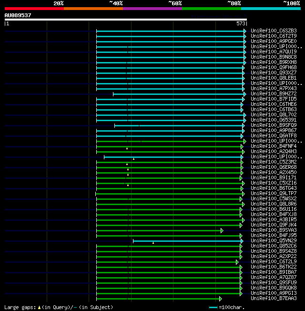This screenshot has width=305, height=311.
Task: Select the UniRef100_C5WSX2 label
Action: pos(274,199)
